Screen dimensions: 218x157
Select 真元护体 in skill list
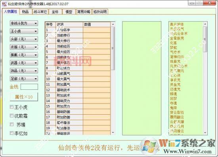177,25
